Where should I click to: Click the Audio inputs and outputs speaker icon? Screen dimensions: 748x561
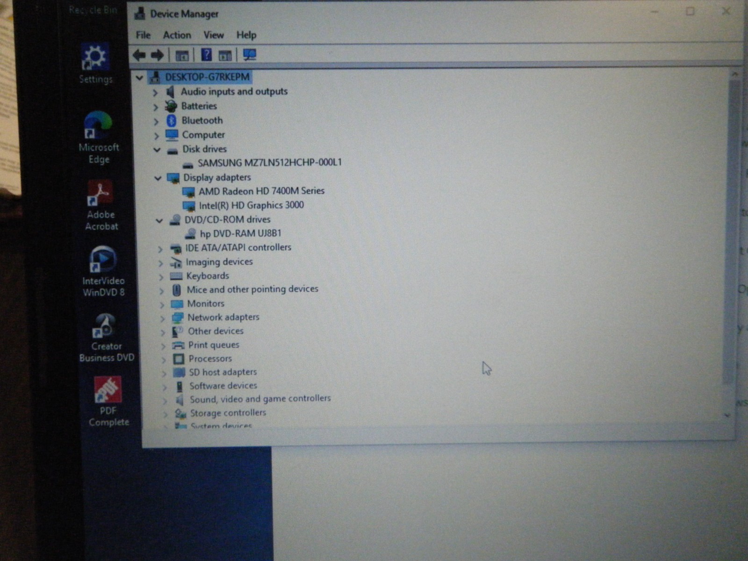coord(171,92)
